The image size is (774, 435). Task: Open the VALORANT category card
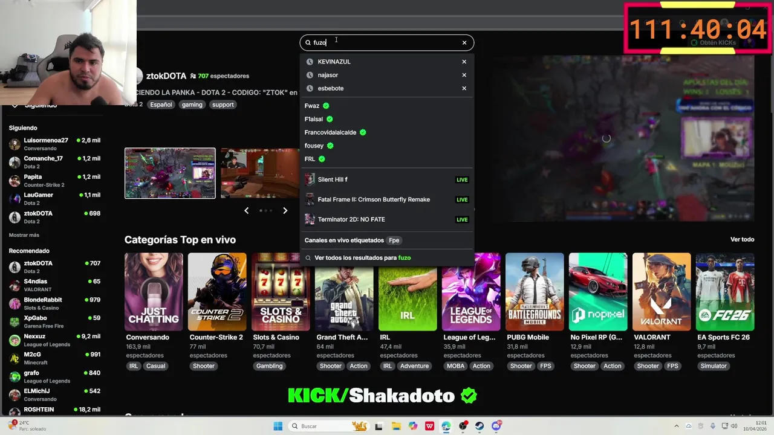(662, 292)
